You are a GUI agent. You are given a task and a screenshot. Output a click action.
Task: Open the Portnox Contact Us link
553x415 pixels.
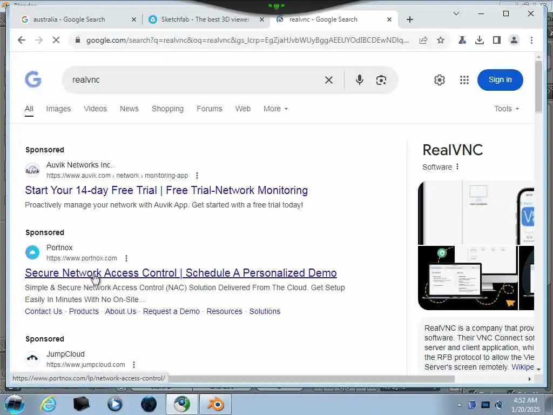[x=43, y=311]
